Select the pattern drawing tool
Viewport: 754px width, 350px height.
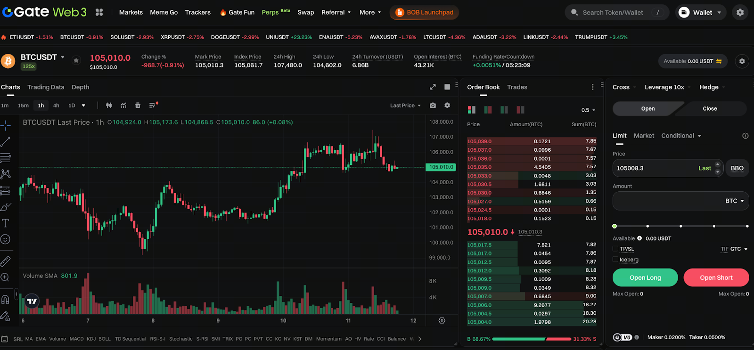coord(6,174)
